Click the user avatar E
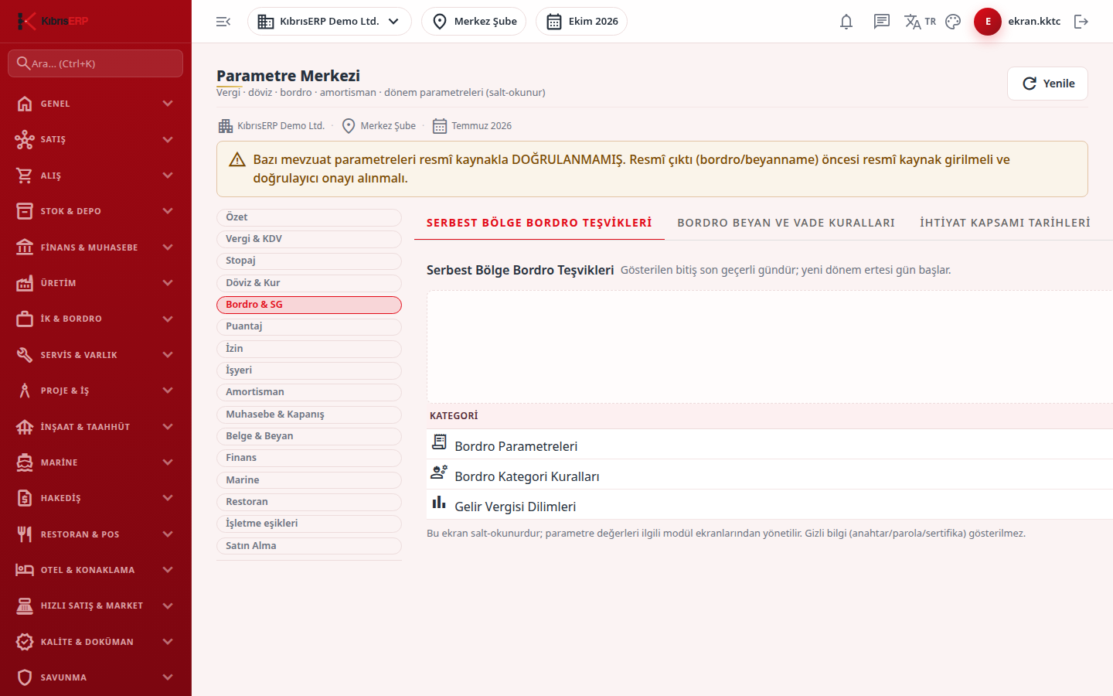This screenshot has height=696, width=1113. [988, 22]
